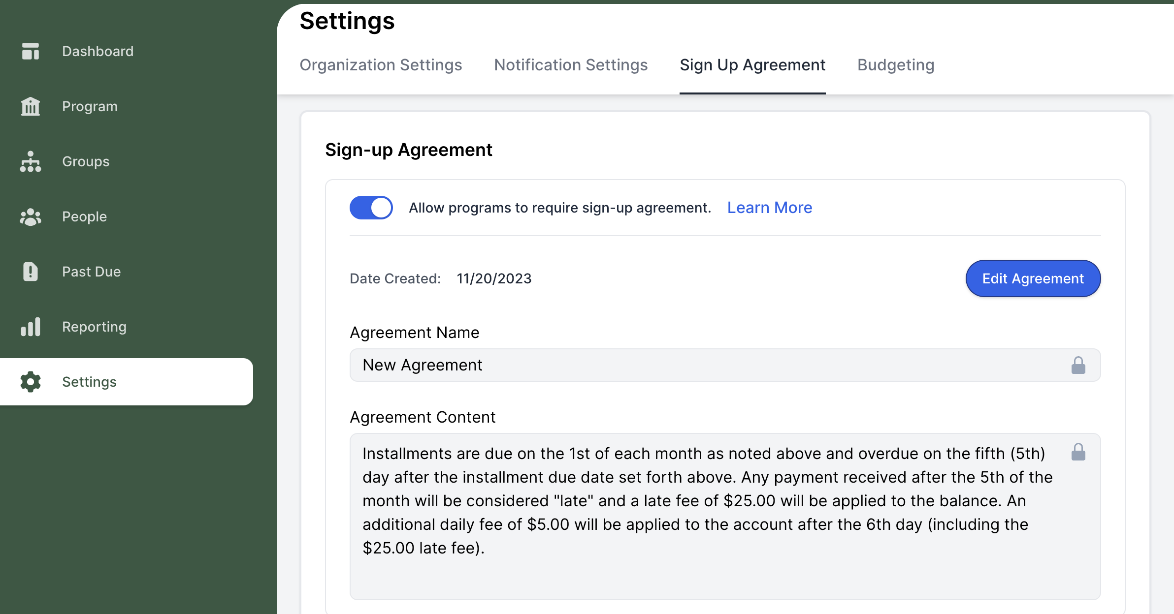Click the Agreement Name label

coord(415,333)
